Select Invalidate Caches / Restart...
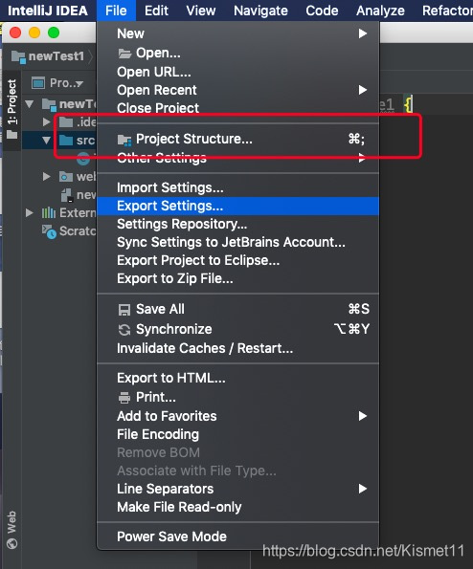Viewport: 473px width, 569px height. [238, 348]
